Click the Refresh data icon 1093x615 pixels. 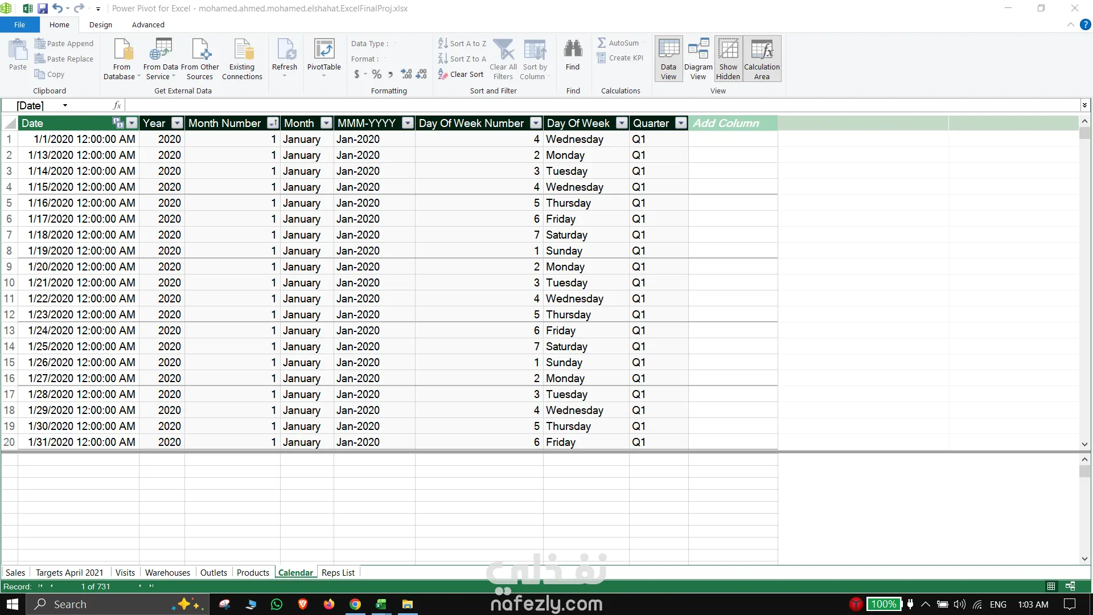coord(285,50)
